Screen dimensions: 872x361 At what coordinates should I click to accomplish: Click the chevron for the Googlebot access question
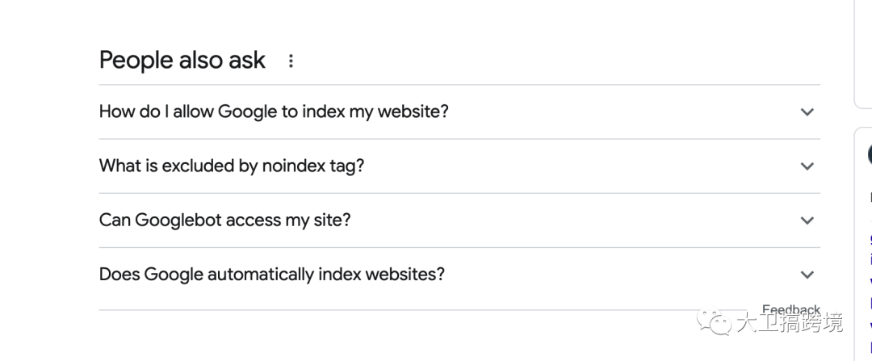point(807,220)
